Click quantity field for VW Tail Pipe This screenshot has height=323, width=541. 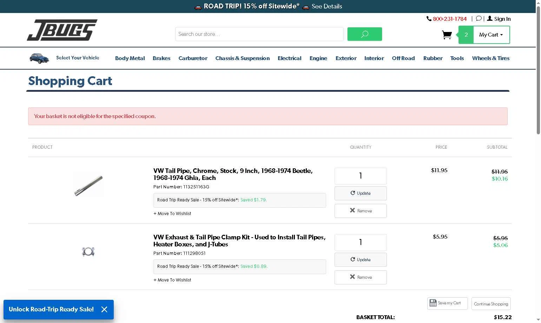361,176
